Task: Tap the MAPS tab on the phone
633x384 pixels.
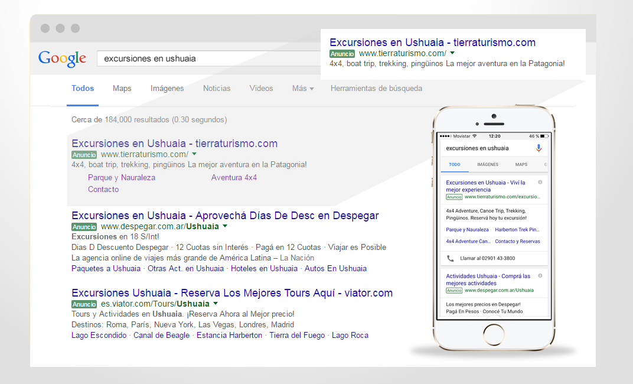Action: point(521,165)
